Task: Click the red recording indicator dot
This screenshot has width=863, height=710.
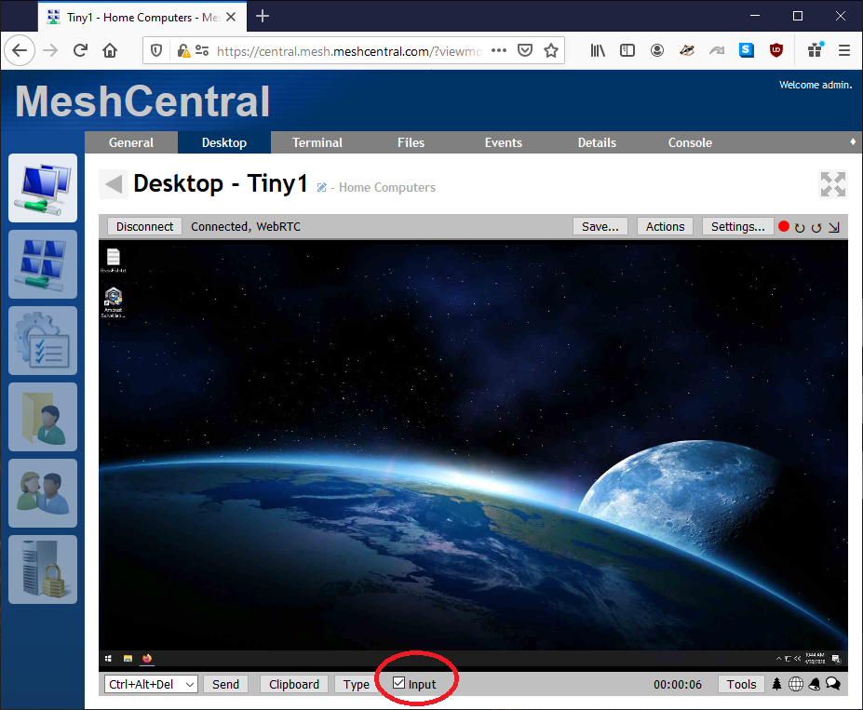Action: click(784, 226)
